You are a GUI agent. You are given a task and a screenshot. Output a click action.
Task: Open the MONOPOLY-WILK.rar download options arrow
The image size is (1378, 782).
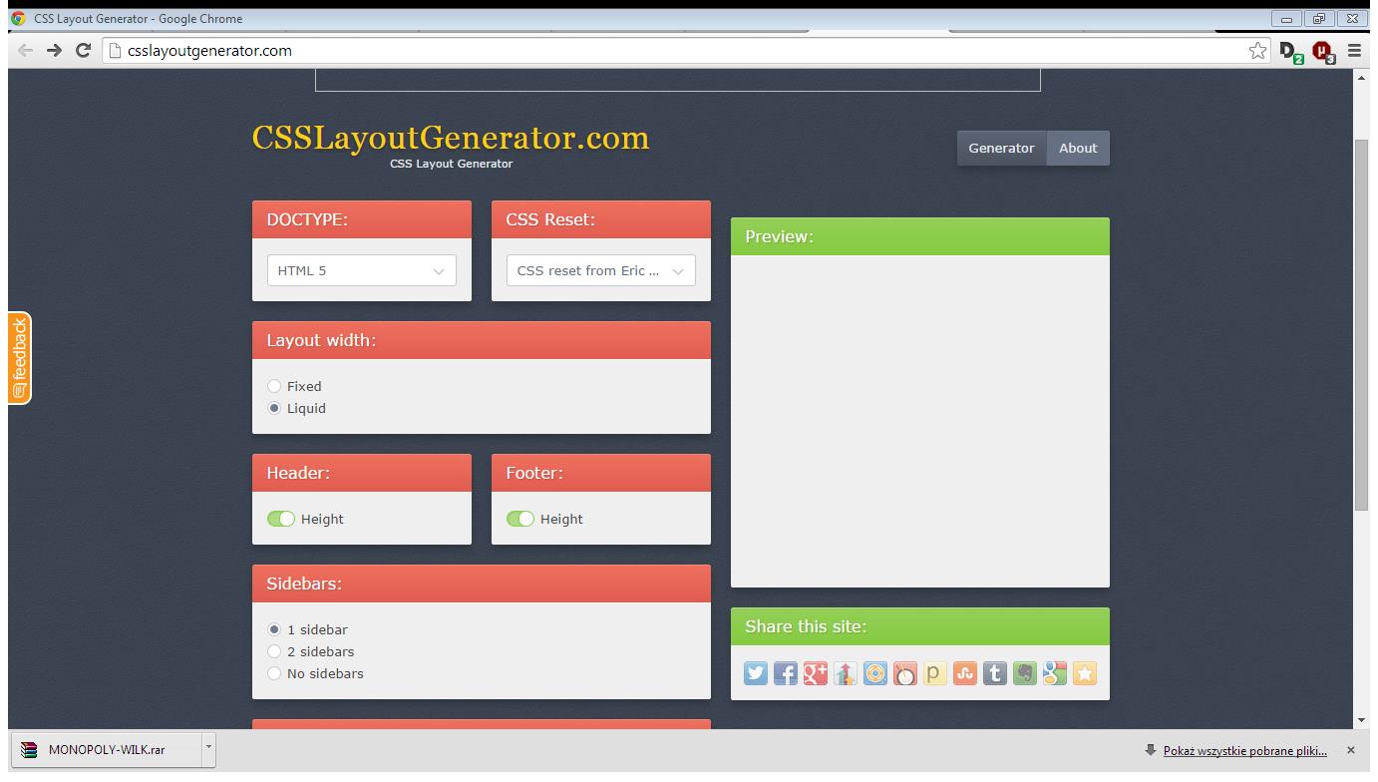tap(208, 749)
